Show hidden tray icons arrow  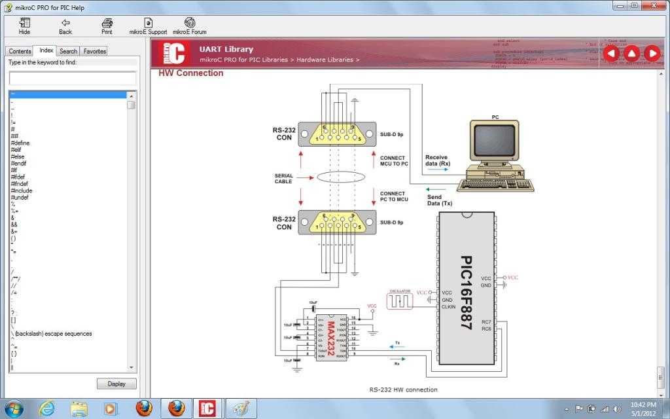567,410
